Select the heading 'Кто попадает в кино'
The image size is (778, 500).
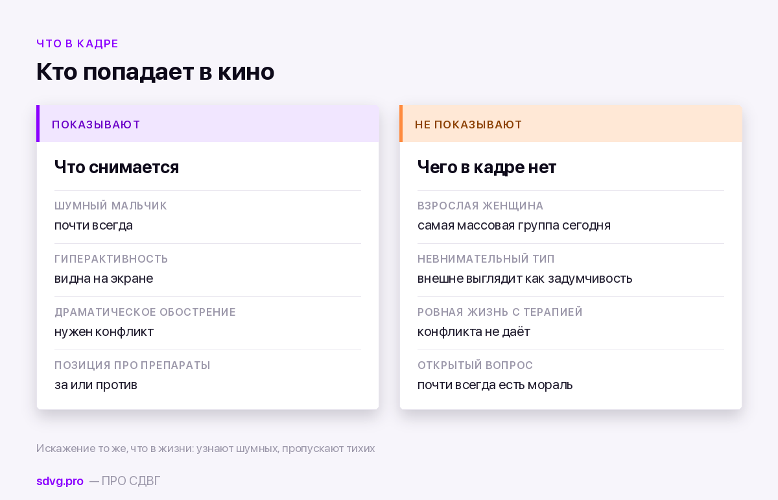point(156,71)
